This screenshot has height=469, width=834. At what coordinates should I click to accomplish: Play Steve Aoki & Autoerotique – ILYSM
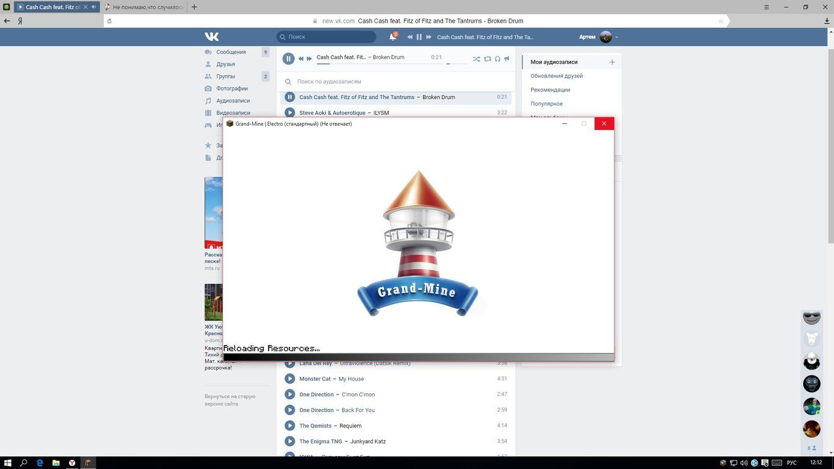tap(290, 112)
